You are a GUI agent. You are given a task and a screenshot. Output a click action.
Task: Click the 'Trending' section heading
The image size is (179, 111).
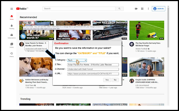coord(25,99)
